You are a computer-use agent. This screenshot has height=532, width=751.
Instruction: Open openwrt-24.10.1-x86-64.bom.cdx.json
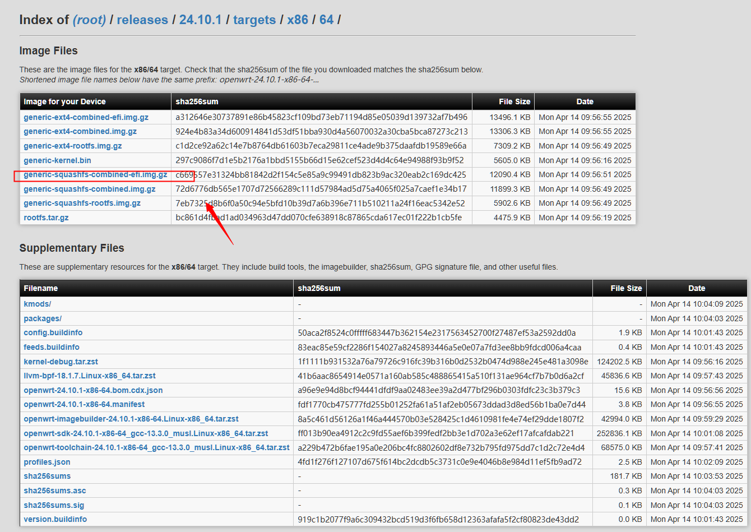(93, 390)
